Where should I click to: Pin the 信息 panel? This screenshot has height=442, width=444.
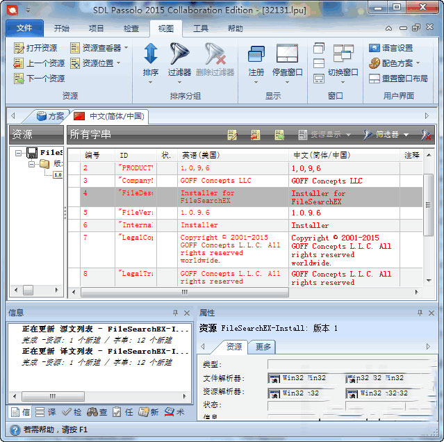tap(176, 313)
